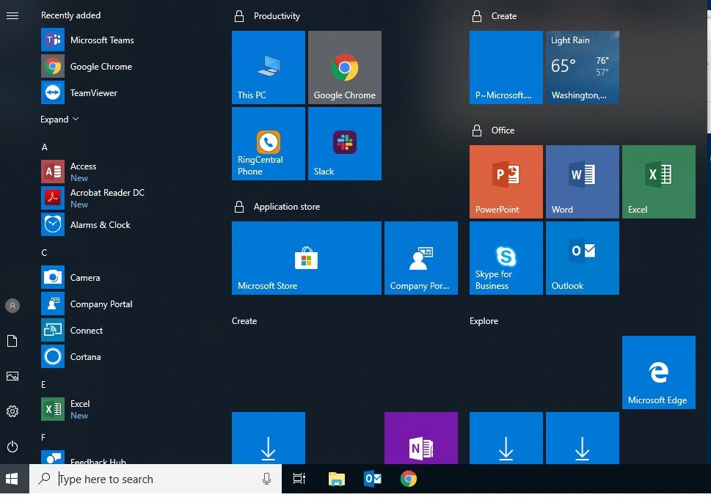Image resolution: width=711 pixels, height=500 pixels.
Task: Click the Type here to search box
Action: click(x=156, y=479)
